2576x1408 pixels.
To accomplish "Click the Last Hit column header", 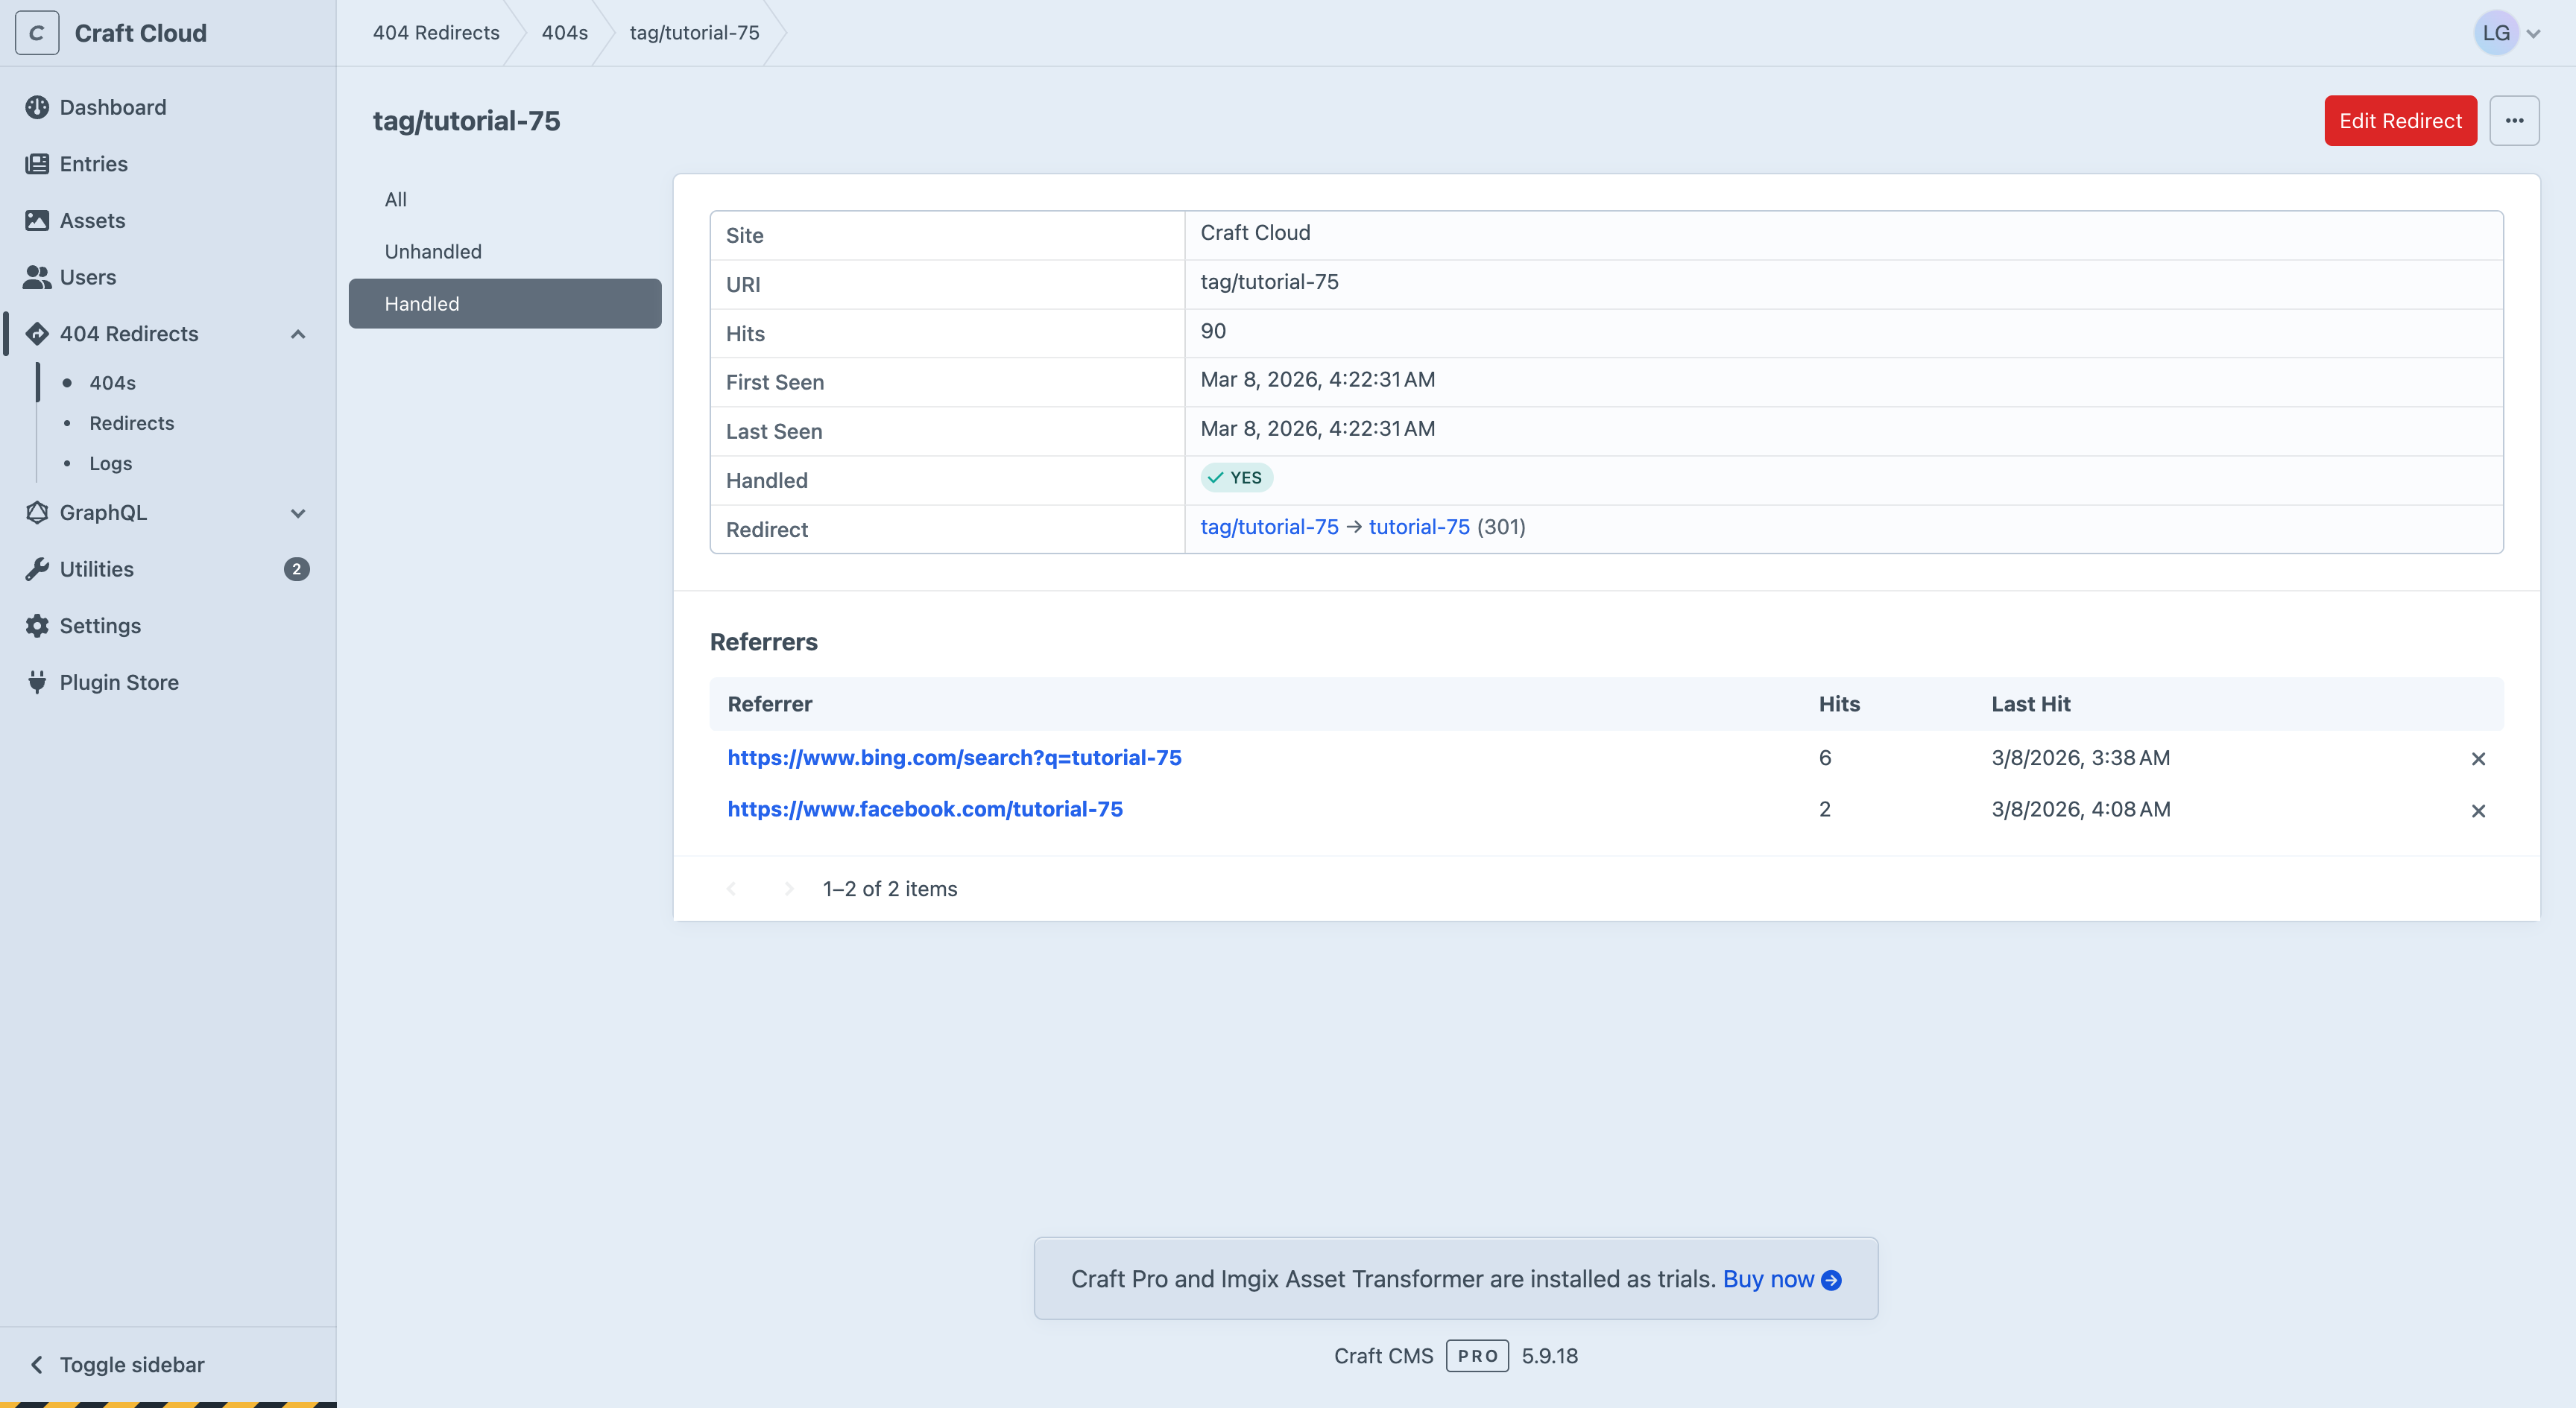I will [x=2030, y=705].
